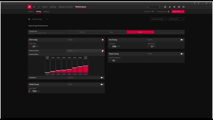
Task: Click the Radeon RX Vega device label
Action: pyautogui.click(x=38, y=26)
